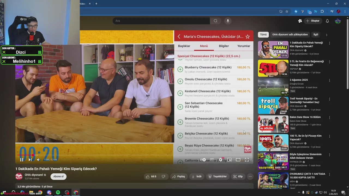Click install app icon in address bar
The width and height of the screenshot is (349, 196).
click(x=281, y=11)
